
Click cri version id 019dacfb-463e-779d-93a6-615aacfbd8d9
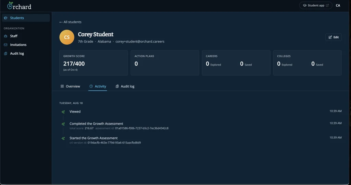pyautogui.click(x=114, y=143)
